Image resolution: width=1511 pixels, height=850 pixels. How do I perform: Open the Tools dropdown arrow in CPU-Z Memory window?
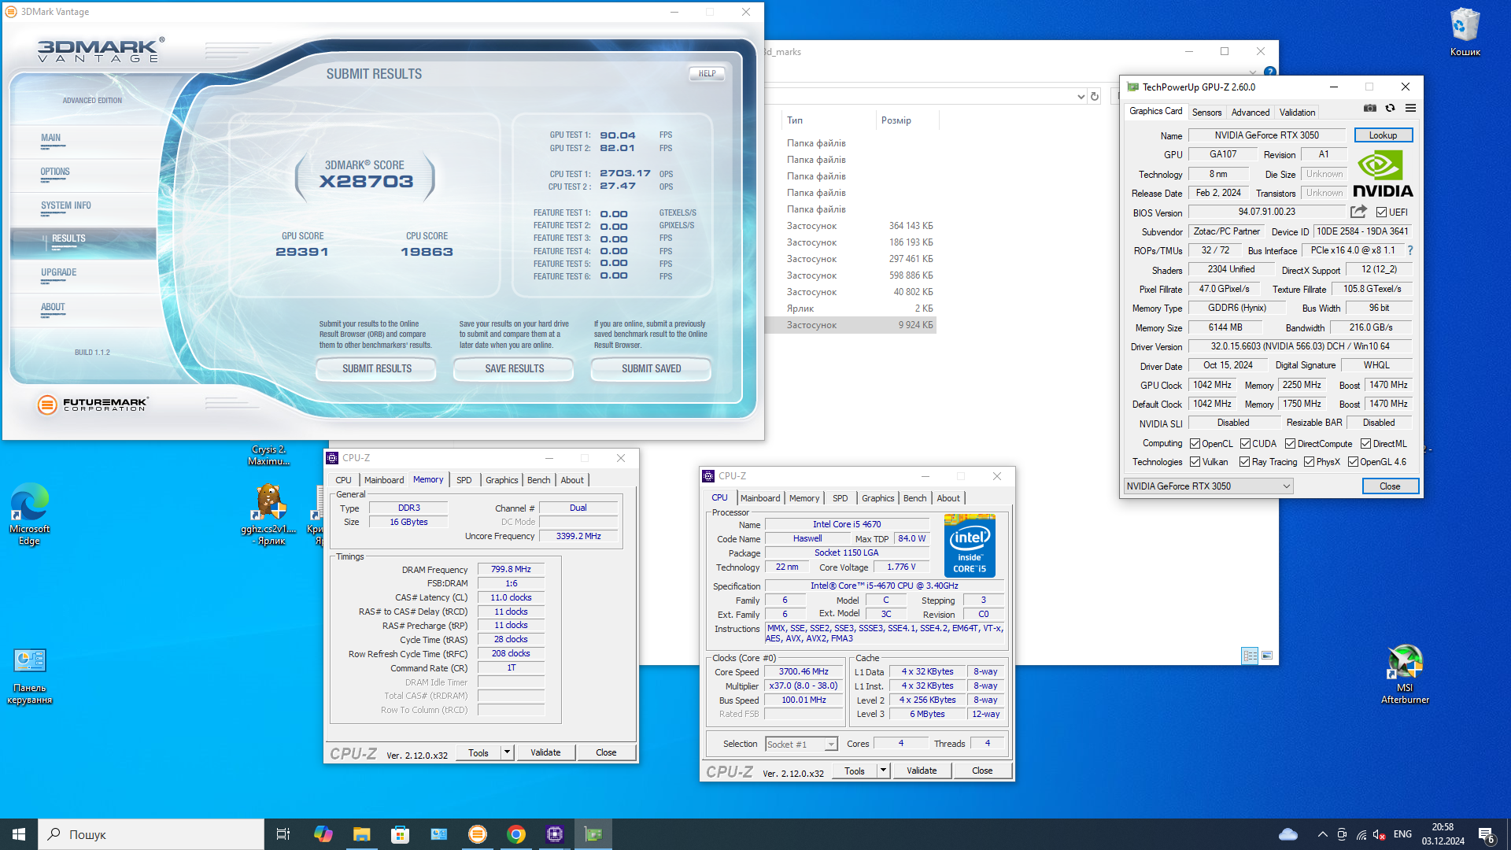point(507,752)
